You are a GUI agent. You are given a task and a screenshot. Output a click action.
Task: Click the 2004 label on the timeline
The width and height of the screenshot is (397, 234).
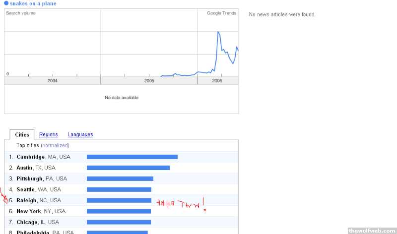coord(52,80)
